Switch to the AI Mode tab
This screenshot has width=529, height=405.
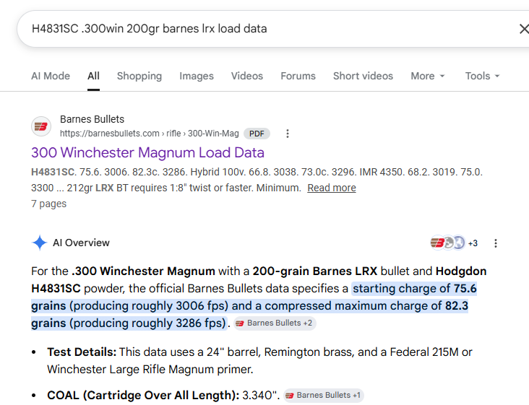pyautogui.click(x=51, y=76)
